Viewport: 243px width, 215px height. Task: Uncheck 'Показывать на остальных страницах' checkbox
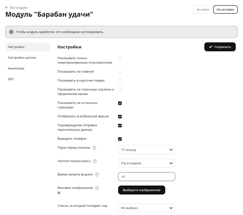tap(120, 103)
